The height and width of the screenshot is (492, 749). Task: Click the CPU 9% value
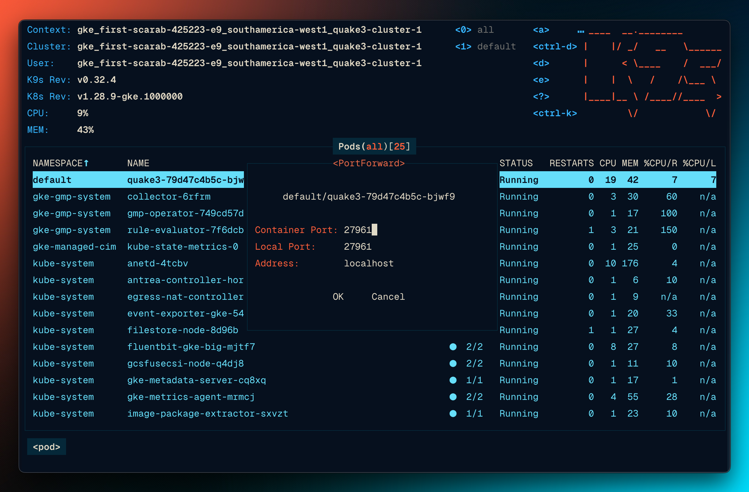coord(83,113)
